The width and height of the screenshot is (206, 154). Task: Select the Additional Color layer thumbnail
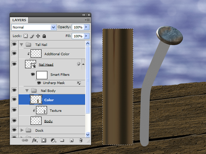[36, 54]
